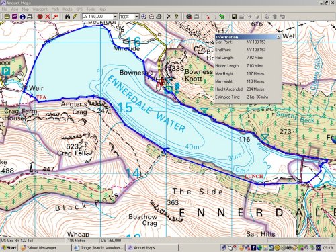
Task: Switch to Google Search taskbar button
Action: point(99,248)
